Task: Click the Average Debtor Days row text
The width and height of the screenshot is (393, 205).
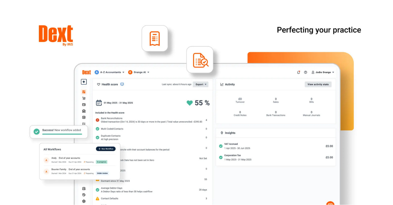Action: pyautogui.click(x=126, y=190)
